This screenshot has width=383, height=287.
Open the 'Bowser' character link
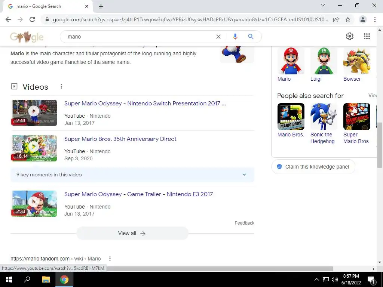click(x=352, y=79)
